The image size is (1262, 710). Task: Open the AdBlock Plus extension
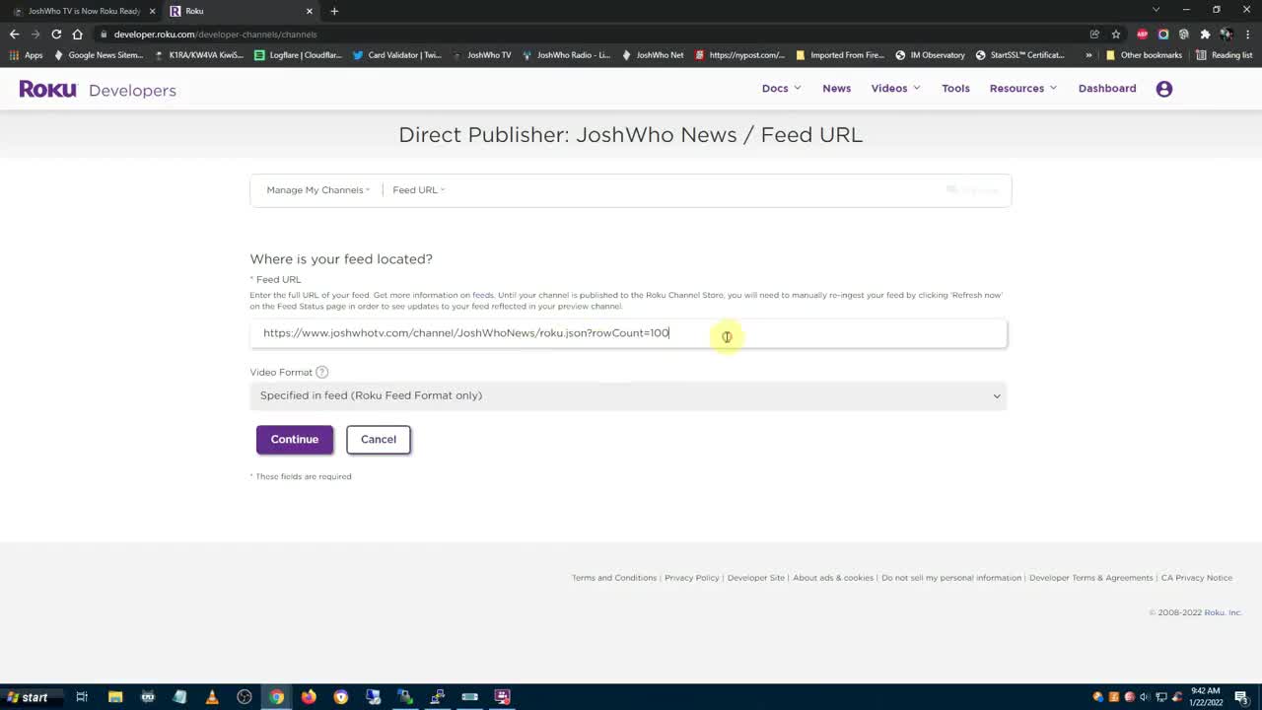coord(1143,34)
